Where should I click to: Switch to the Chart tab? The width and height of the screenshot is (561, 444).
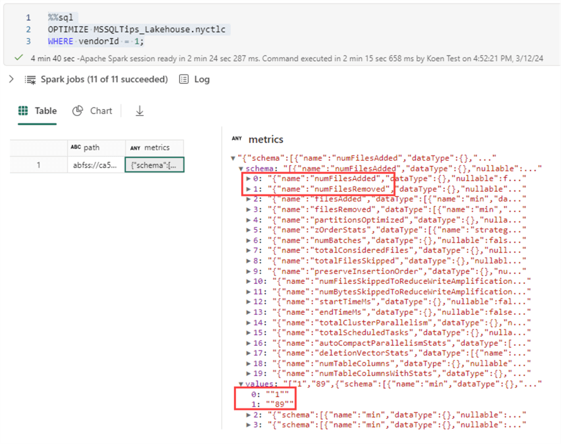coord(101,111)
